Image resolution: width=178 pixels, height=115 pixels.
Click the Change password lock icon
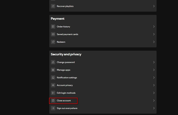(53, 62)
